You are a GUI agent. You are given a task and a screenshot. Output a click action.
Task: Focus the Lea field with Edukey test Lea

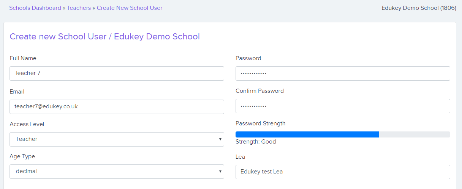(x=343, y=172)
